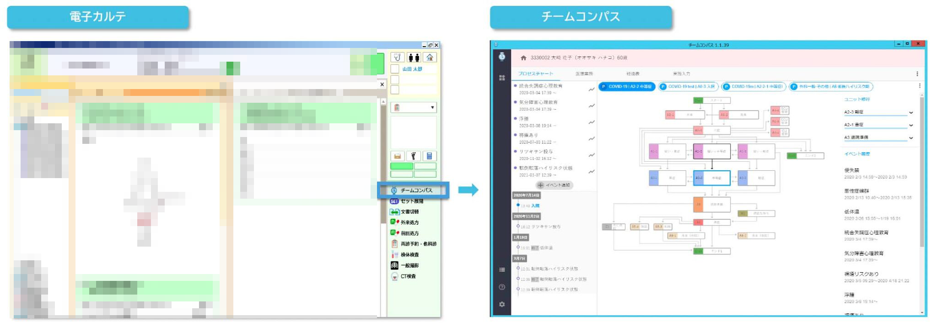Open the settings gear in Team Compass sidebar
This screenshot has height=327, width=937.
(x=502, y=304)
